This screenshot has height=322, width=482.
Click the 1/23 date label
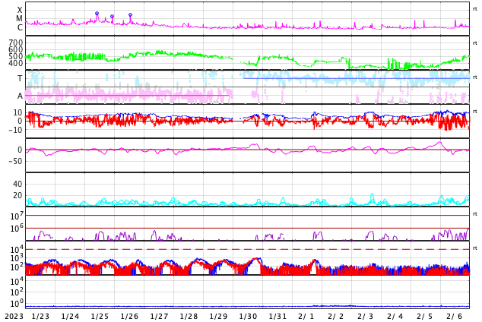(x=40, y=316)
